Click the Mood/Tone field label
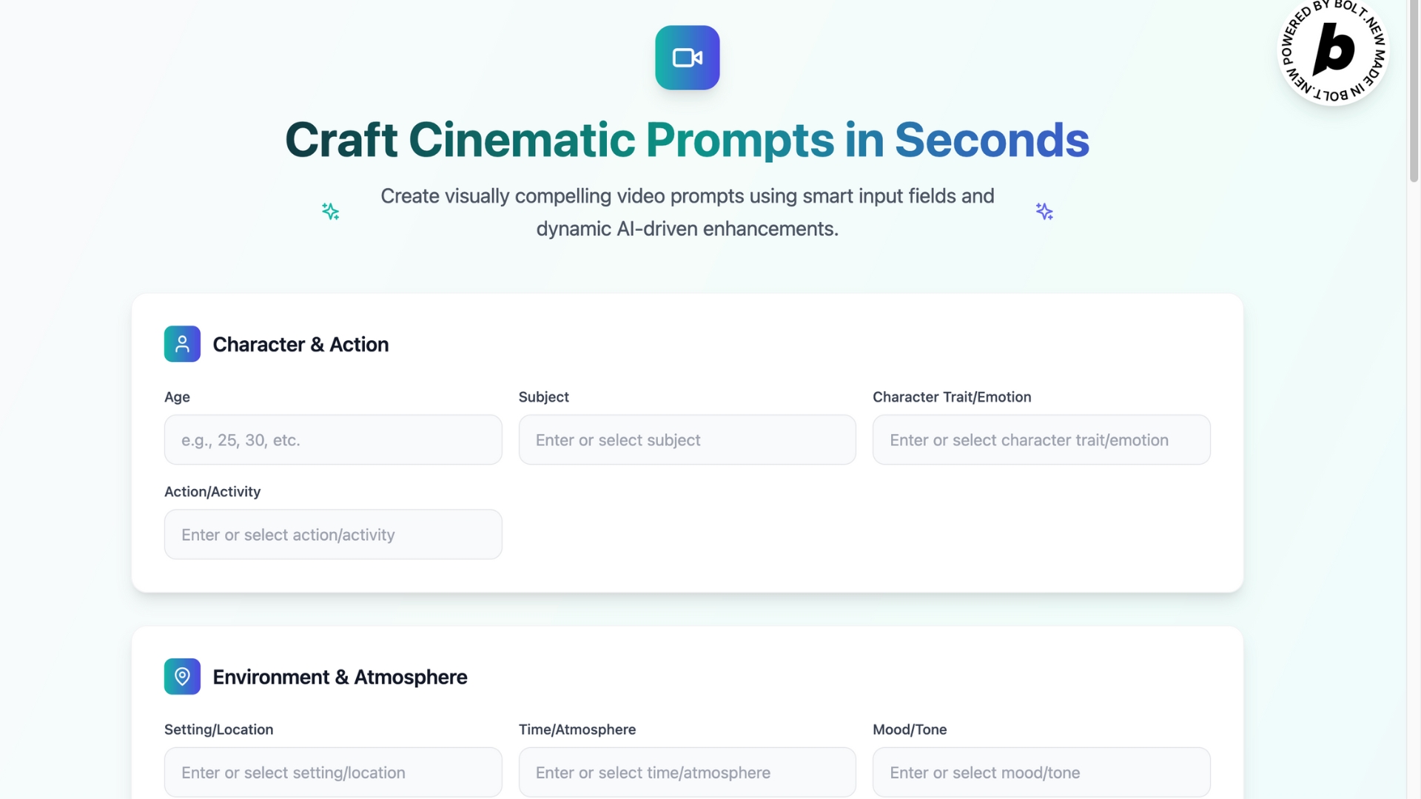This screenshot has height=799, width=1421. (910, 729)
